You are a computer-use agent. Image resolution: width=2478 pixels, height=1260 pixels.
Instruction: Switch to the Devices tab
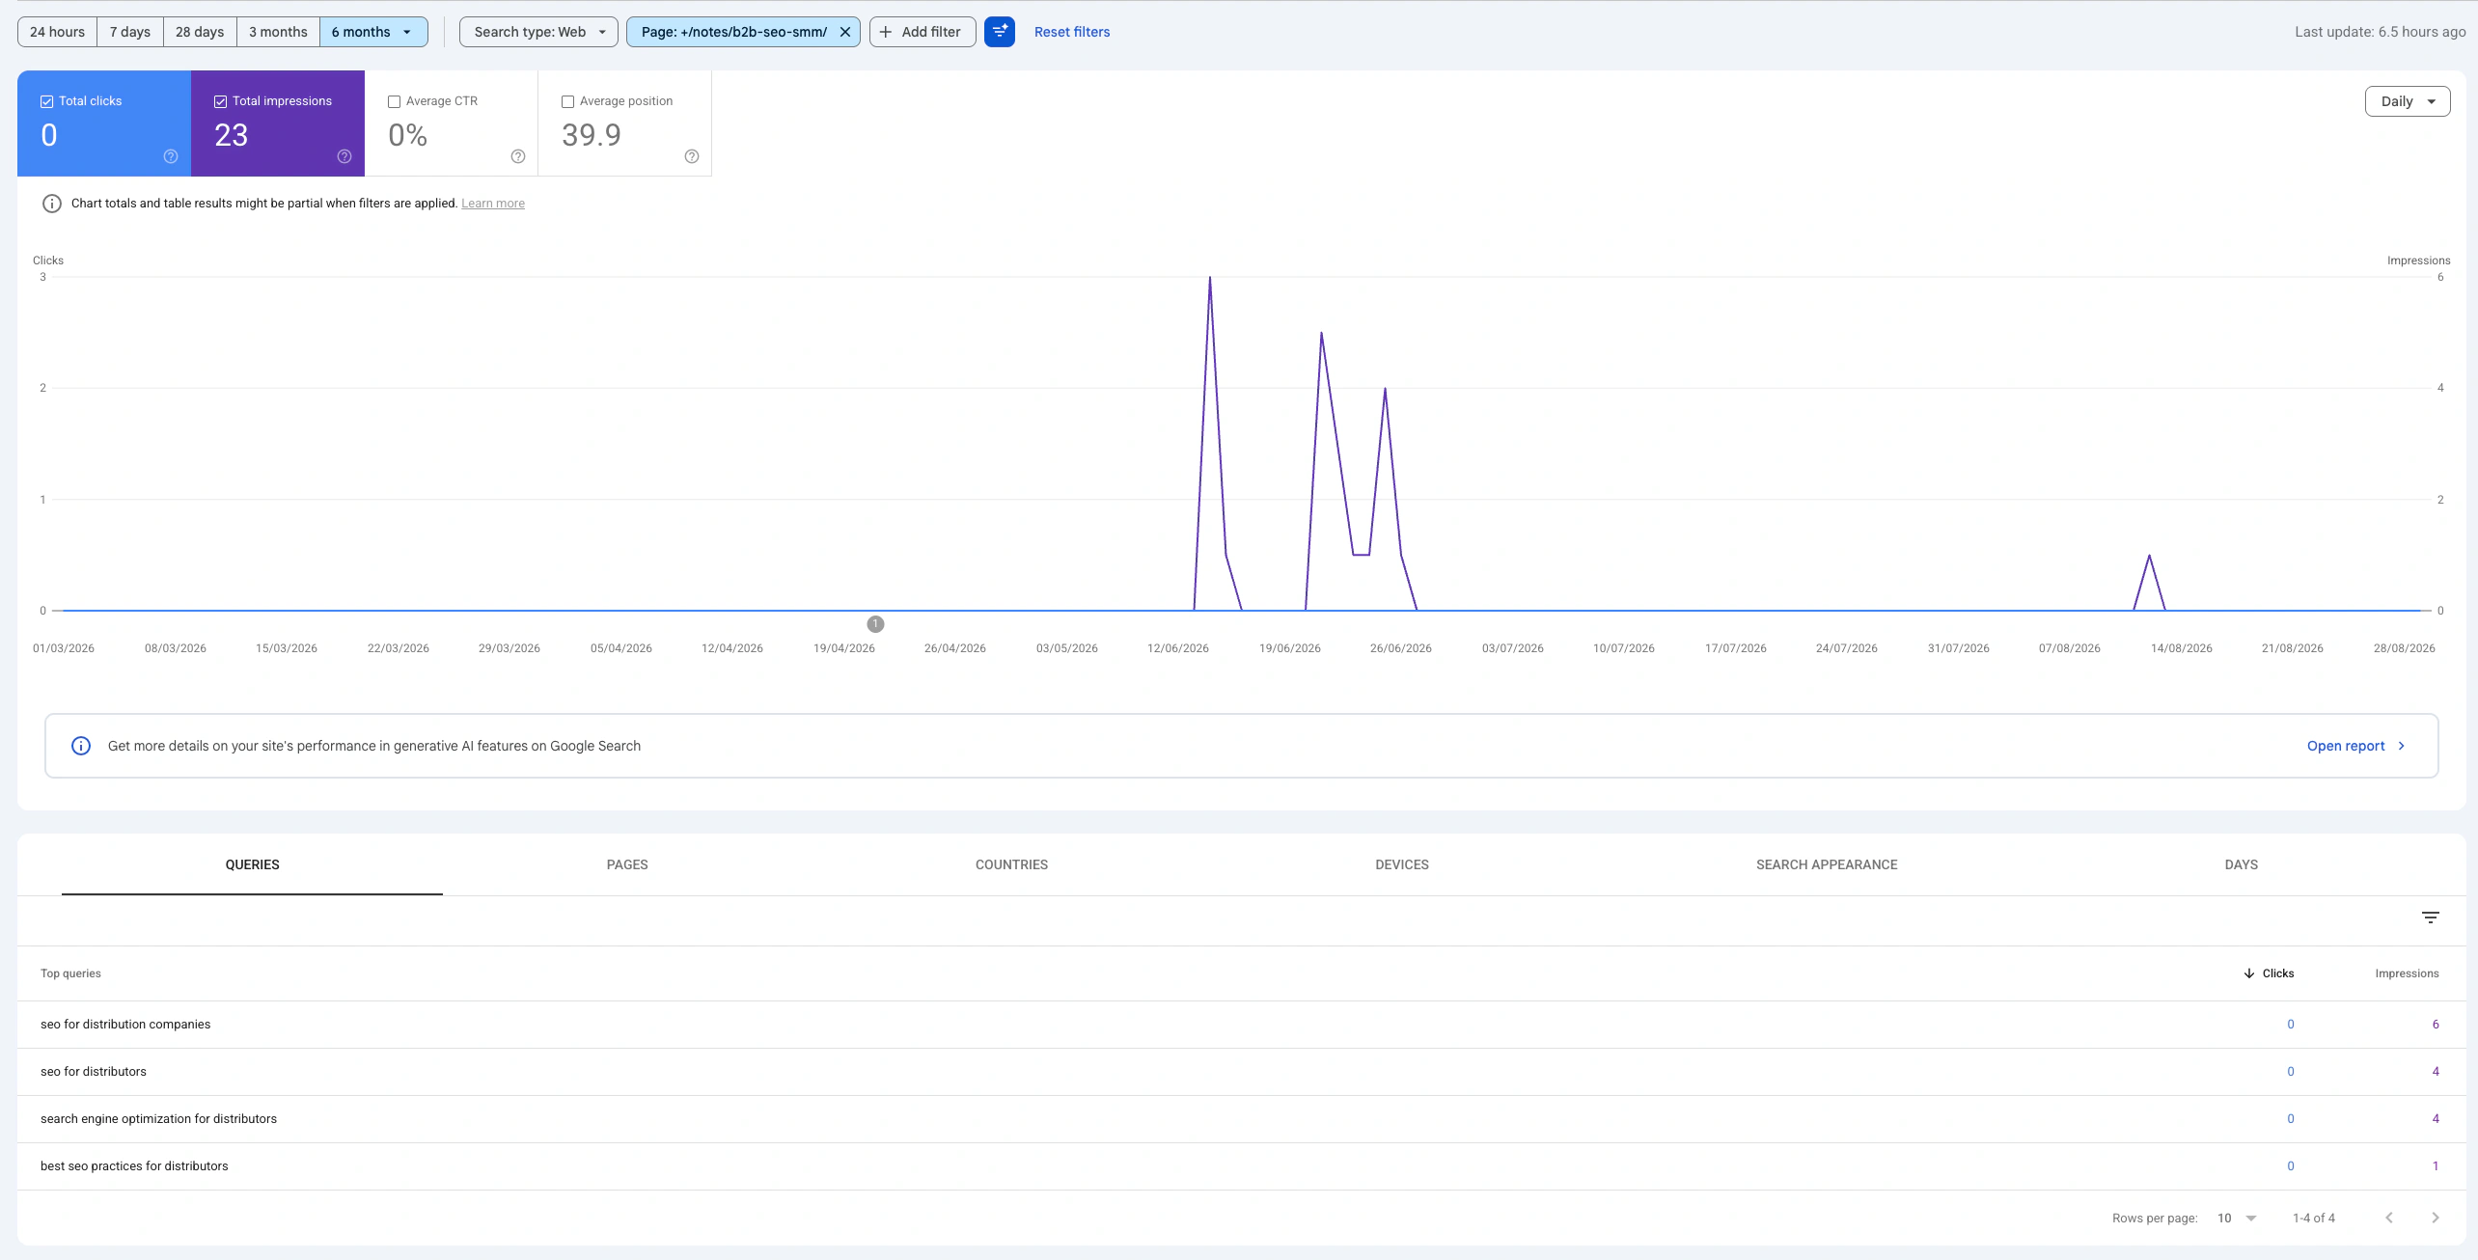pyautogui.click(x=1402, y=864)
